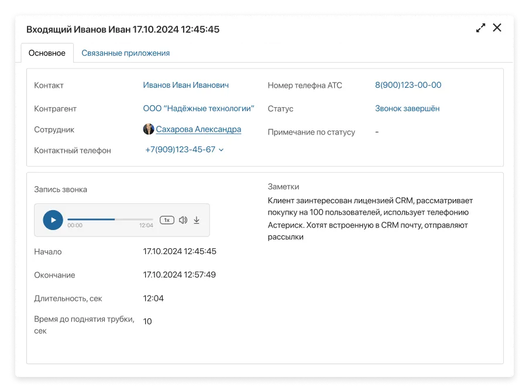Viewport: 529px width, 391px height.
Task: Close the incoming call dialog
Action: (497, 28)
